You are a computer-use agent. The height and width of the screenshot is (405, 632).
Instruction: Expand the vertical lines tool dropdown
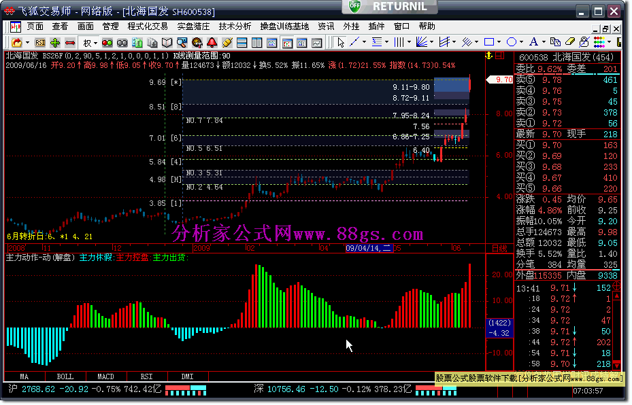tap(409, 42)
